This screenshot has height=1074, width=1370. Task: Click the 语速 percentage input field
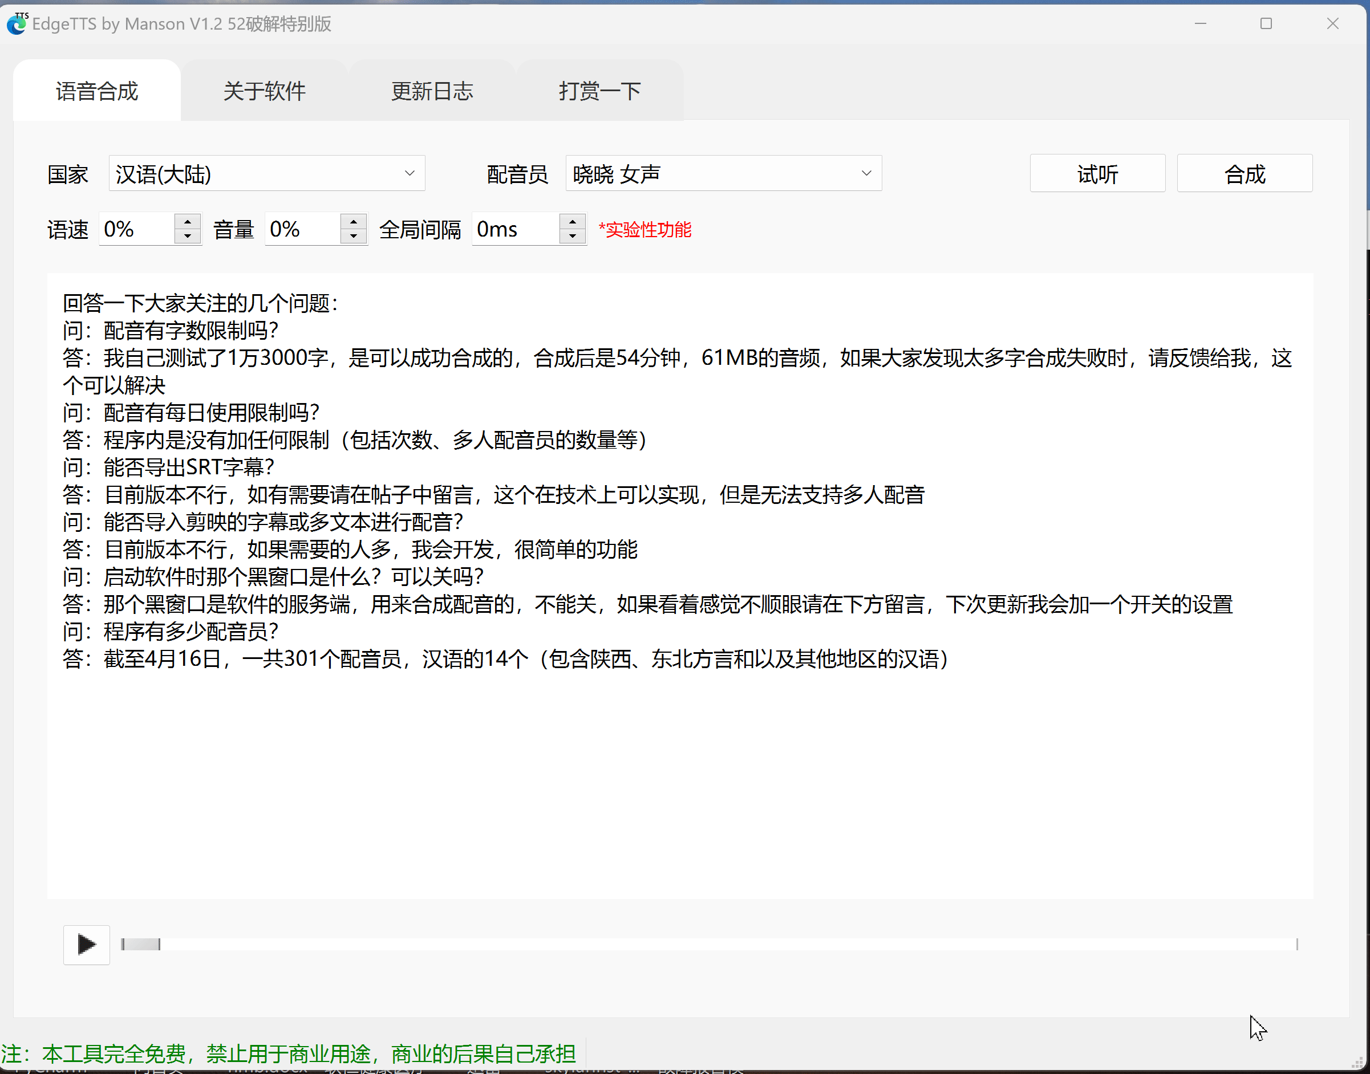(136, 229)
